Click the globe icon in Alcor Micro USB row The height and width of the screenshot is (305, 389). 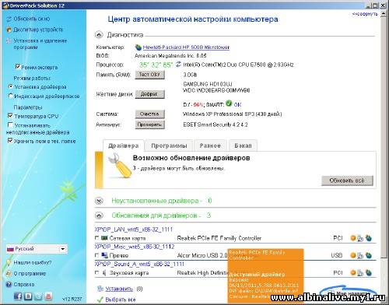click(x=369, y=255)
